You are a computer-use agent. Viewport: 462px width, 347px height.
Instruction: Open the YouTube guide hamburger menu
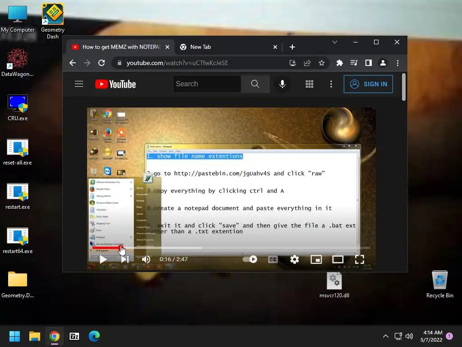79,84
